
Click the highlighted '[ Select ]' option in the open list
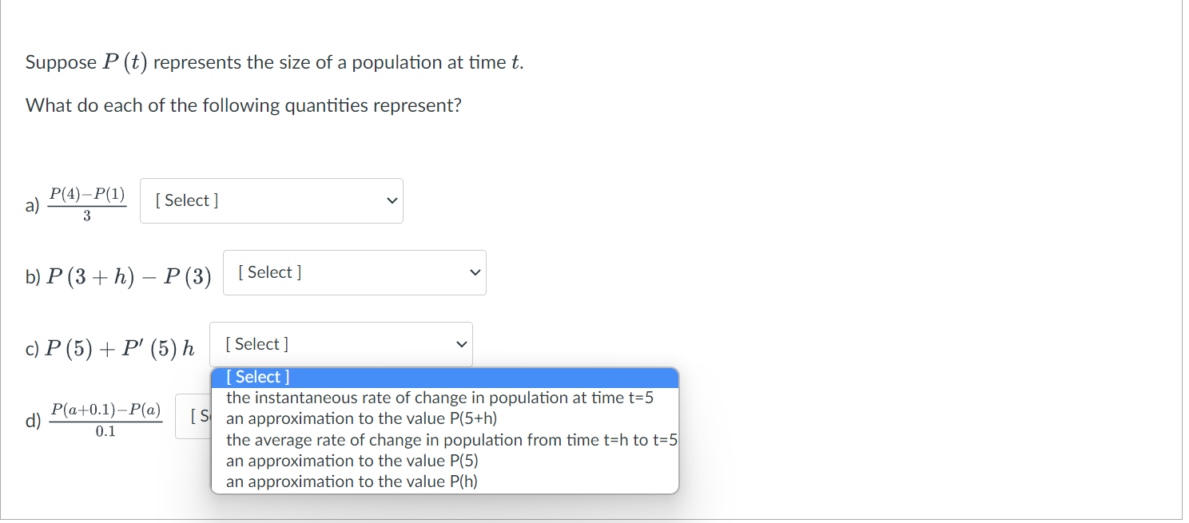[257, 376]
